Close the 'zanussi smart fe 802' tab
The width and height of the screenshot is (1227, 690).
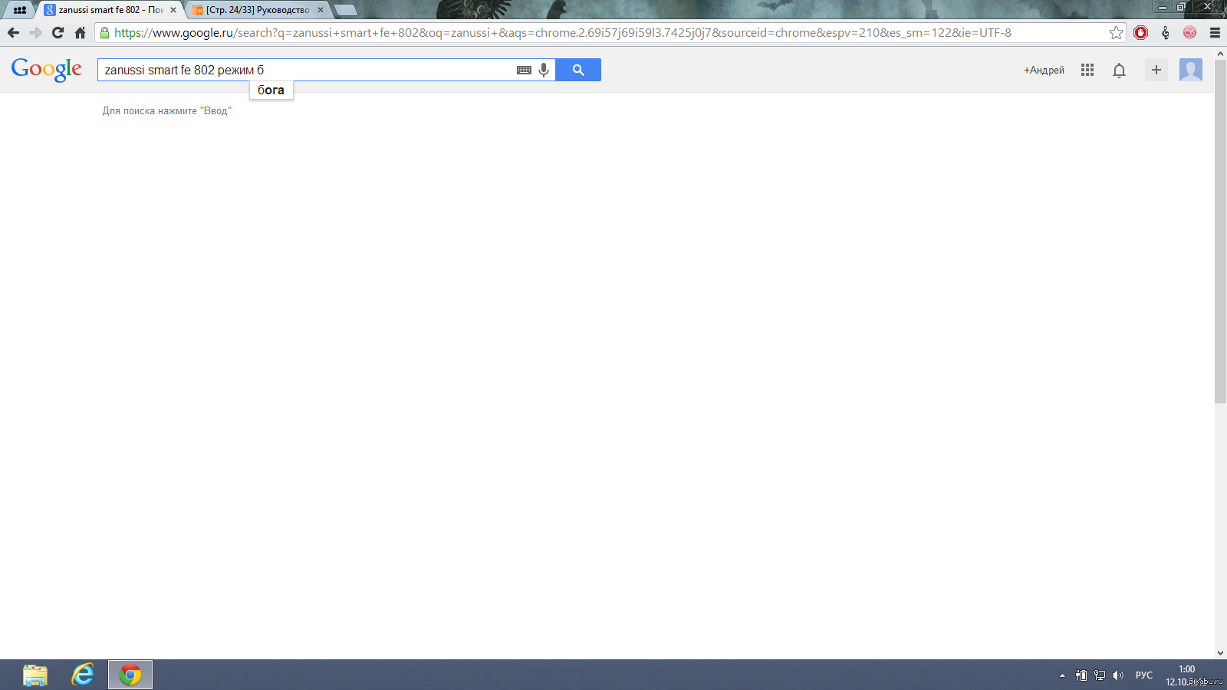[x=173, y=10]
